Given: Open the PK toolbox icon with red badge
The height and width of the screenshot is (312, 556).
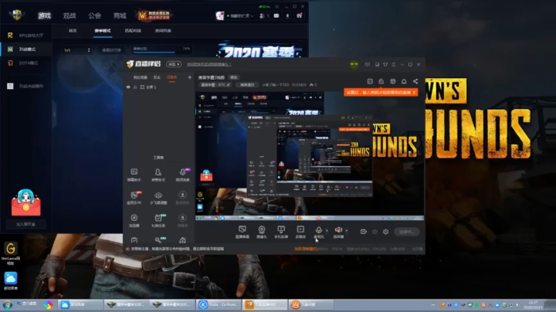Looking at the screenshot, I should (x=134, y=198).
